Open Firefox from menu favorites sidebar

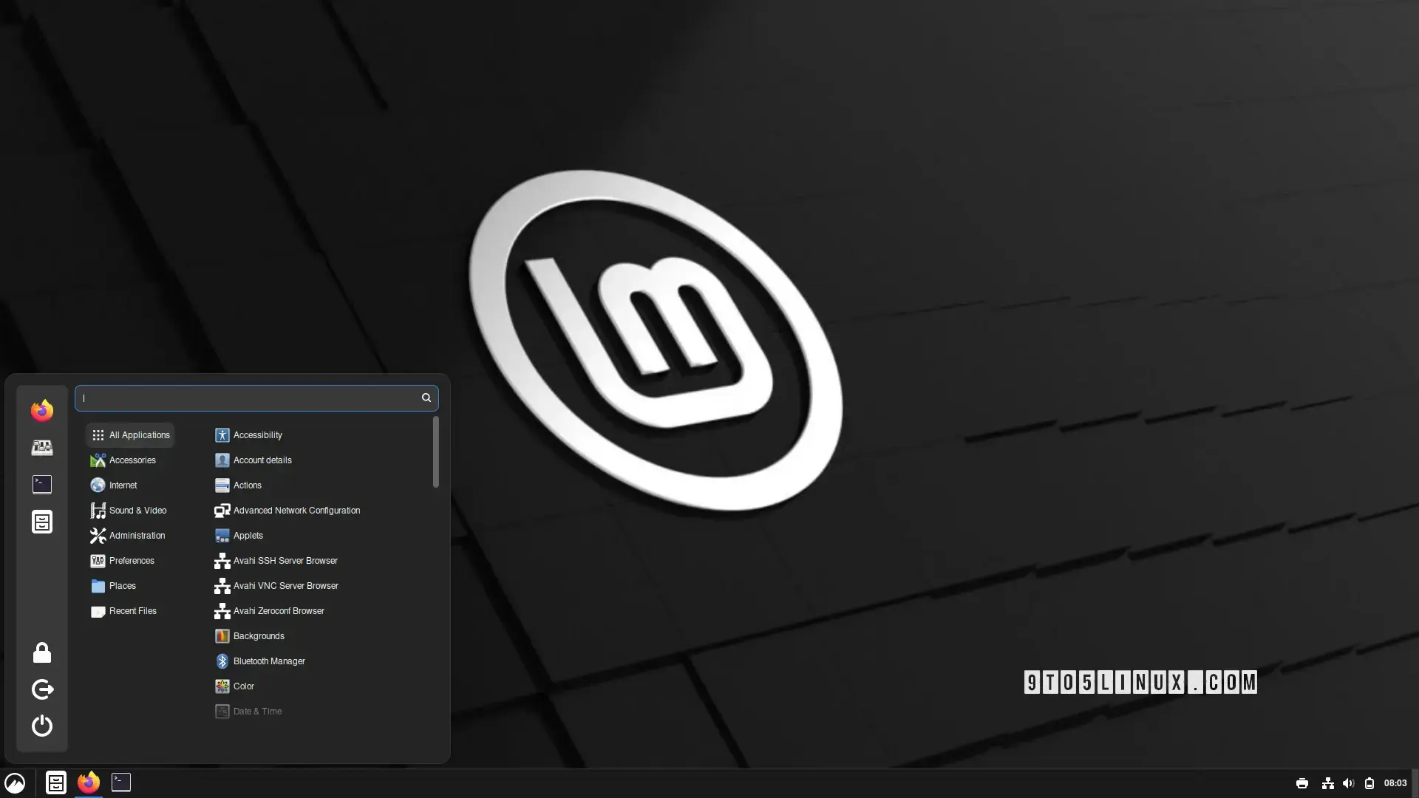pos(42,411)
